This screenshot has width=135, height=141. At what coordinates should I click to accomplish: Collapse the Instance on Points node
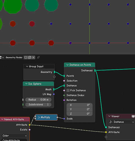click(67, 65)
